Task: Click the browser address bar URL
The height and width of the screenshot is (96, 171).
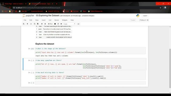Action: tap(38, 8)
